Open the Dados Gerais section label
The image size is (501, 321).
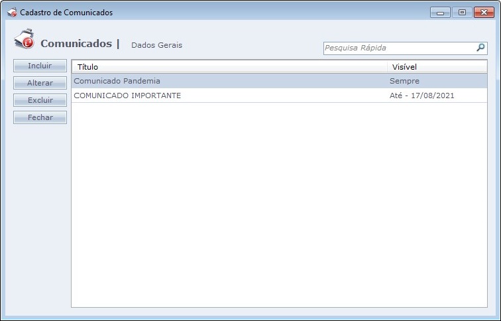click(156, 45)
